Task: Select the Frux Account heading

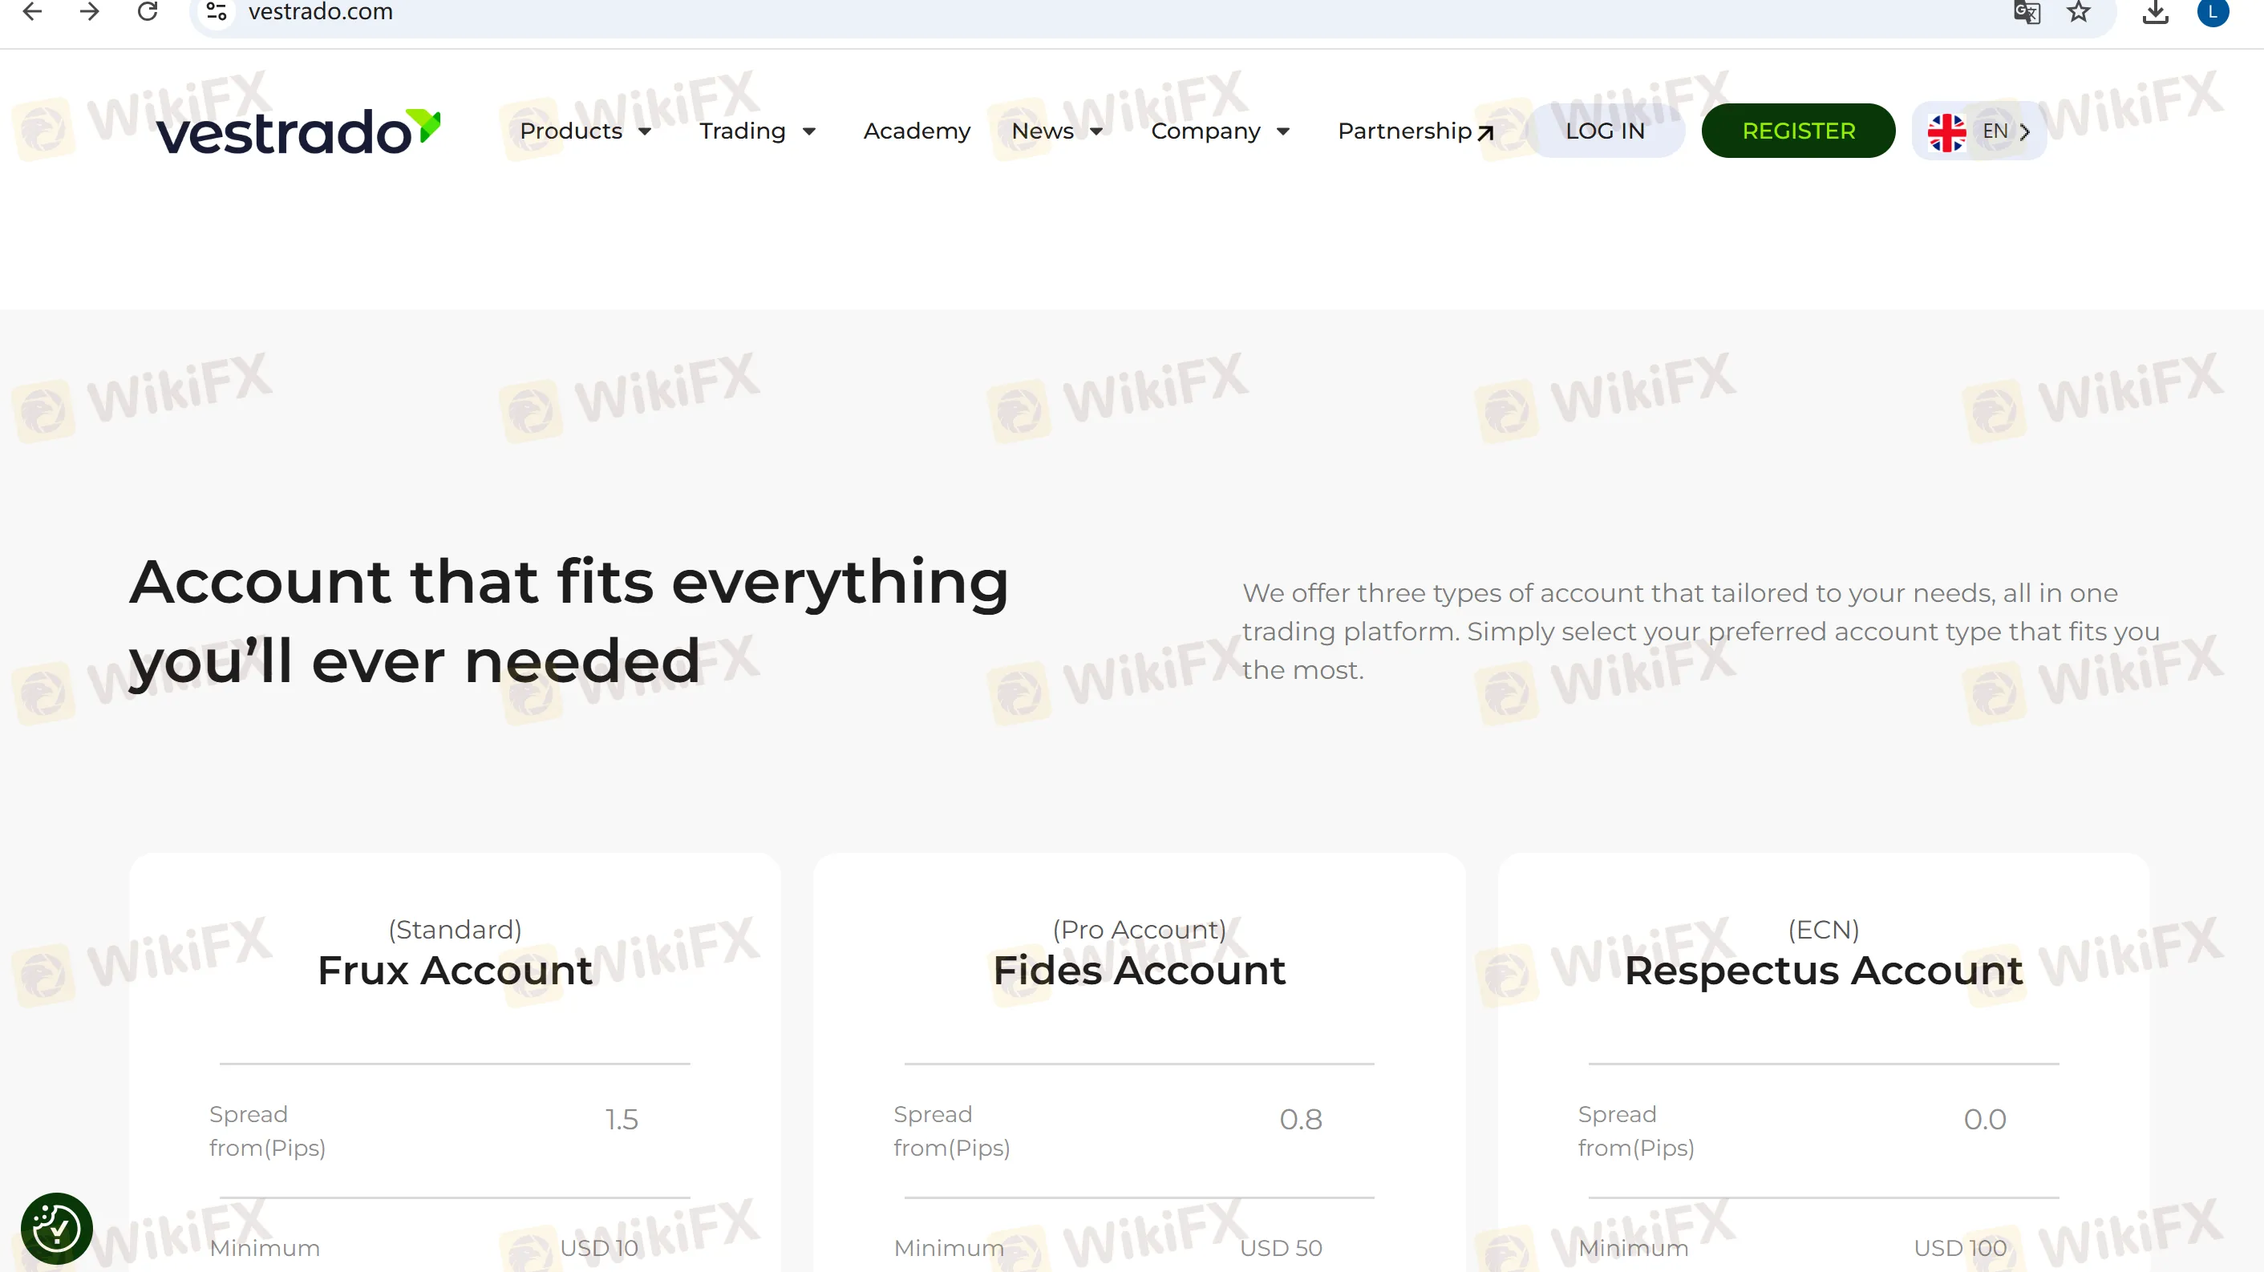Action: [456, 971]
